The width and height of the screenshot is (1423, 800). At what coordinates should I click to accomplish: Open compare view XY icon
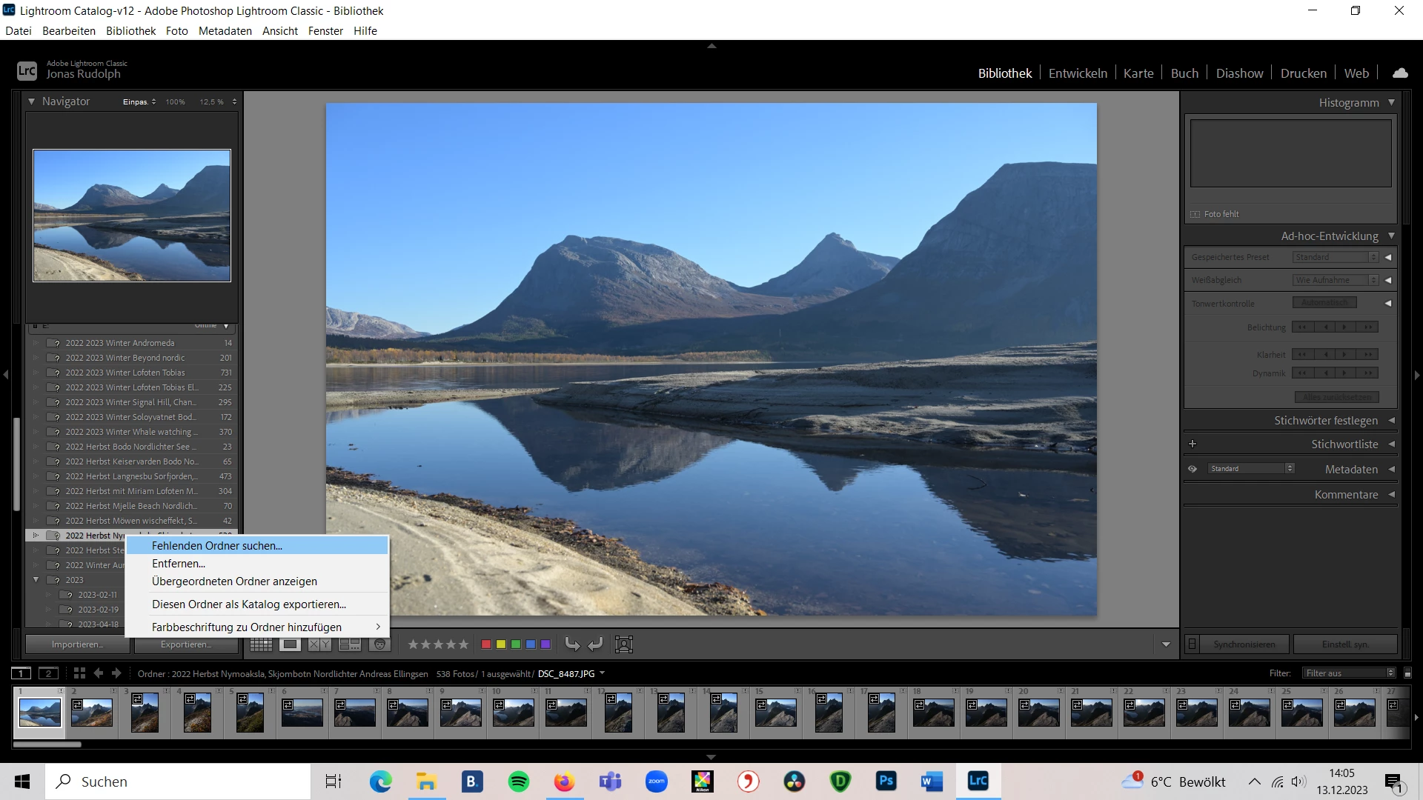pos(319,644)
